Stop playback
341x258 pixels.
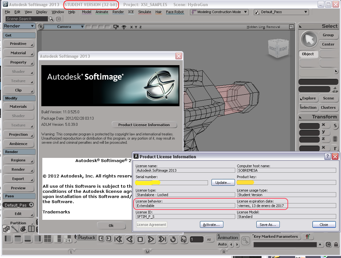pos(140,239)
